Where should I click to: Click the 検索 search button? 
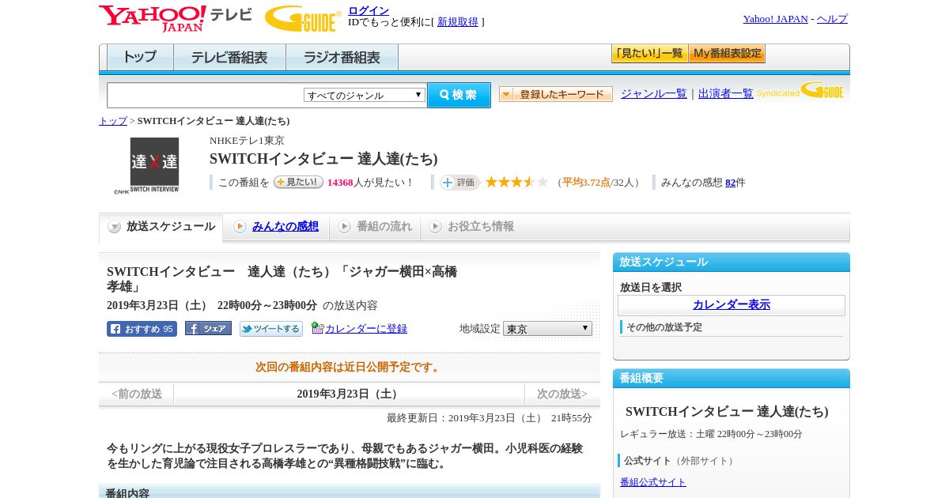tap(459, 95)
